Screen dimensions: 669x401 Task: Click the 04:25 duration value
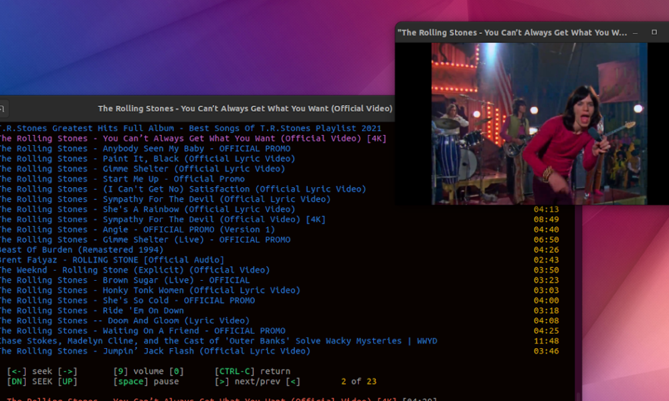[x=546, y=331]
